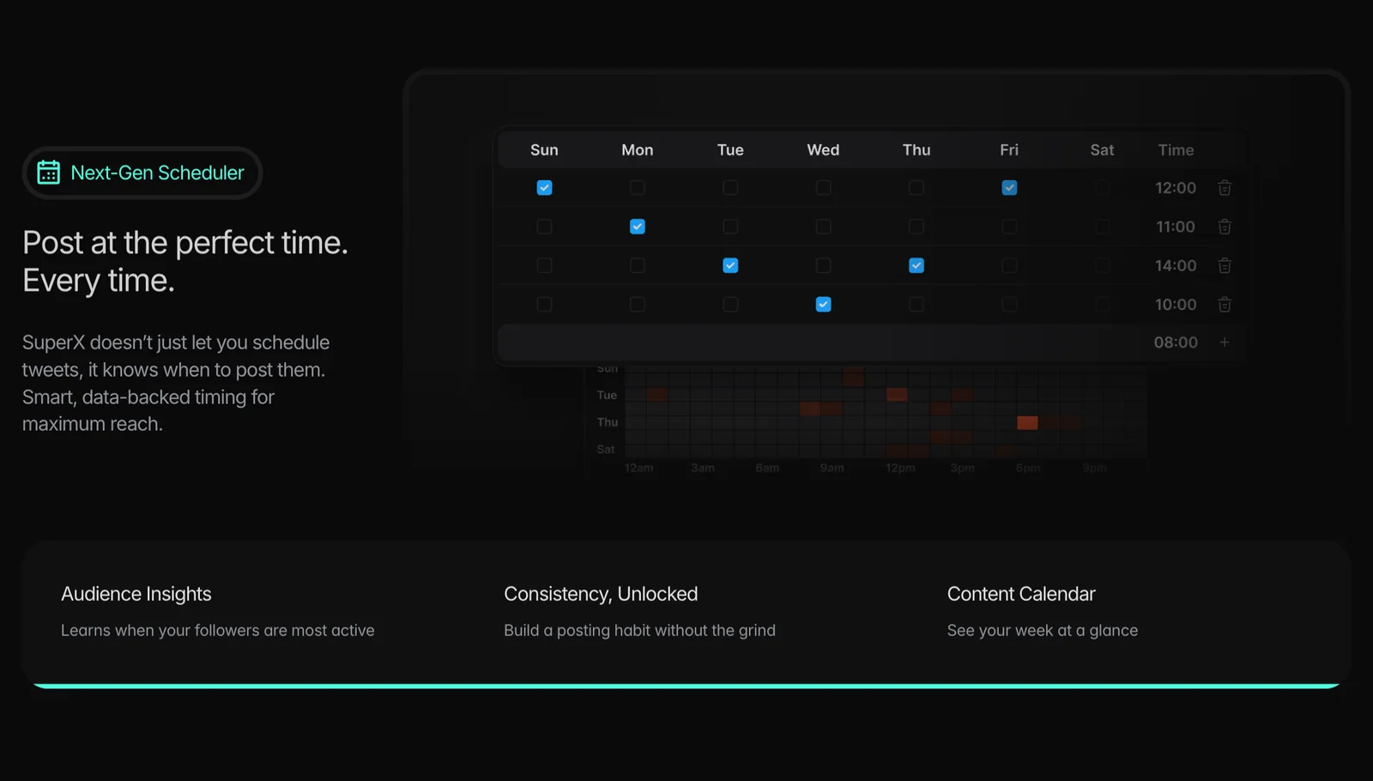Uncheck Sunday at 12:00
Screen dimensions: 1373x781
[x=544, y=188]
